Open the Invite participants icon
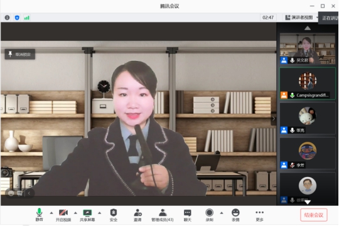 [x=137, y=215]
